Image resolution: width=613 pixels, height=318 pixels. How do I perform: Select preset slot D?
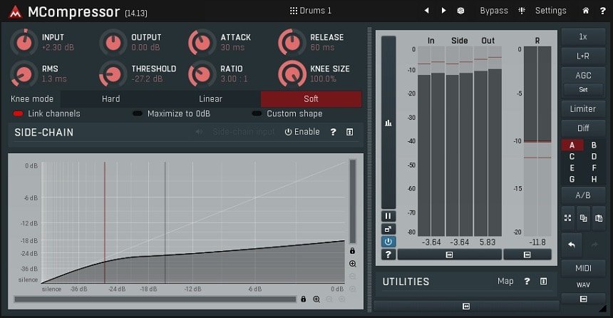point(594,156)
